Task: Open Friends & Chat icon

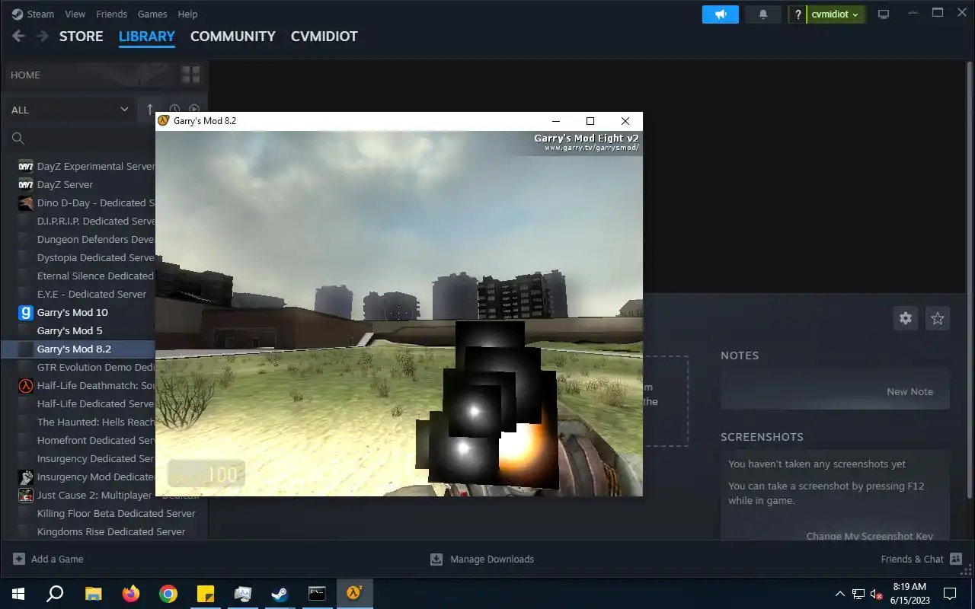Action: pyautogui.click(x=956, y=559)
